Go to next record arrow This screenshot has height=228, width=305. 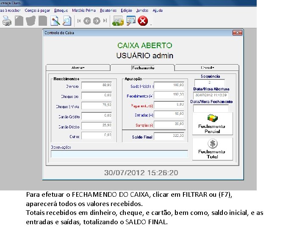[x=97, y=21]
